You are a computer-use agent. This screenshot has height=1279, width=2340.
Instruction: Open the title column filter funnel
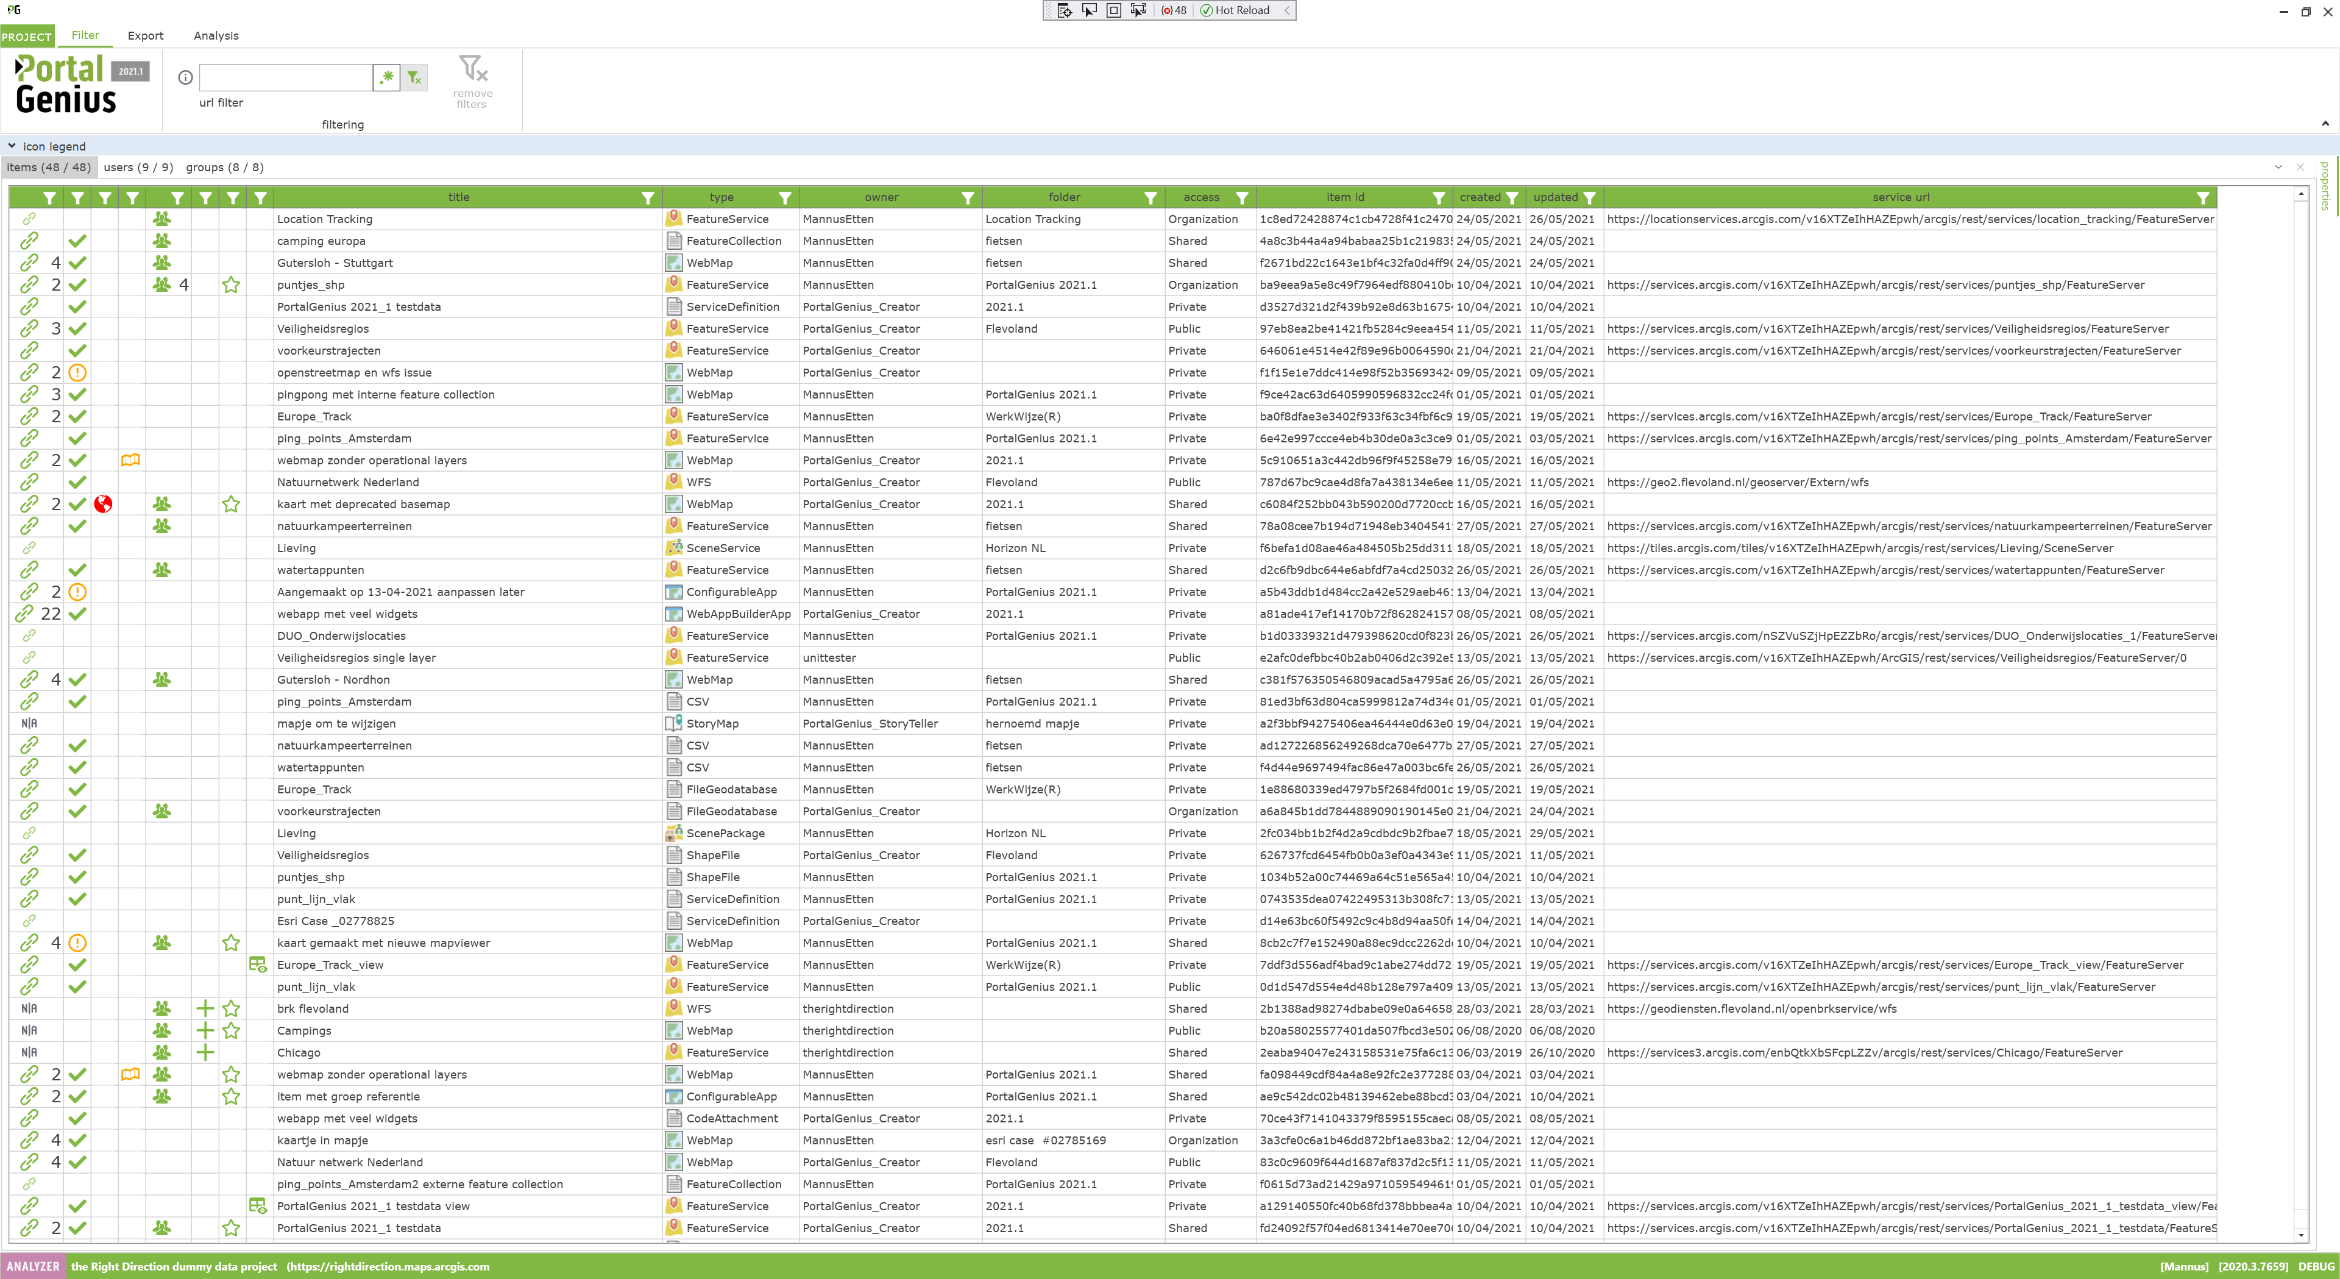[648, 197]
